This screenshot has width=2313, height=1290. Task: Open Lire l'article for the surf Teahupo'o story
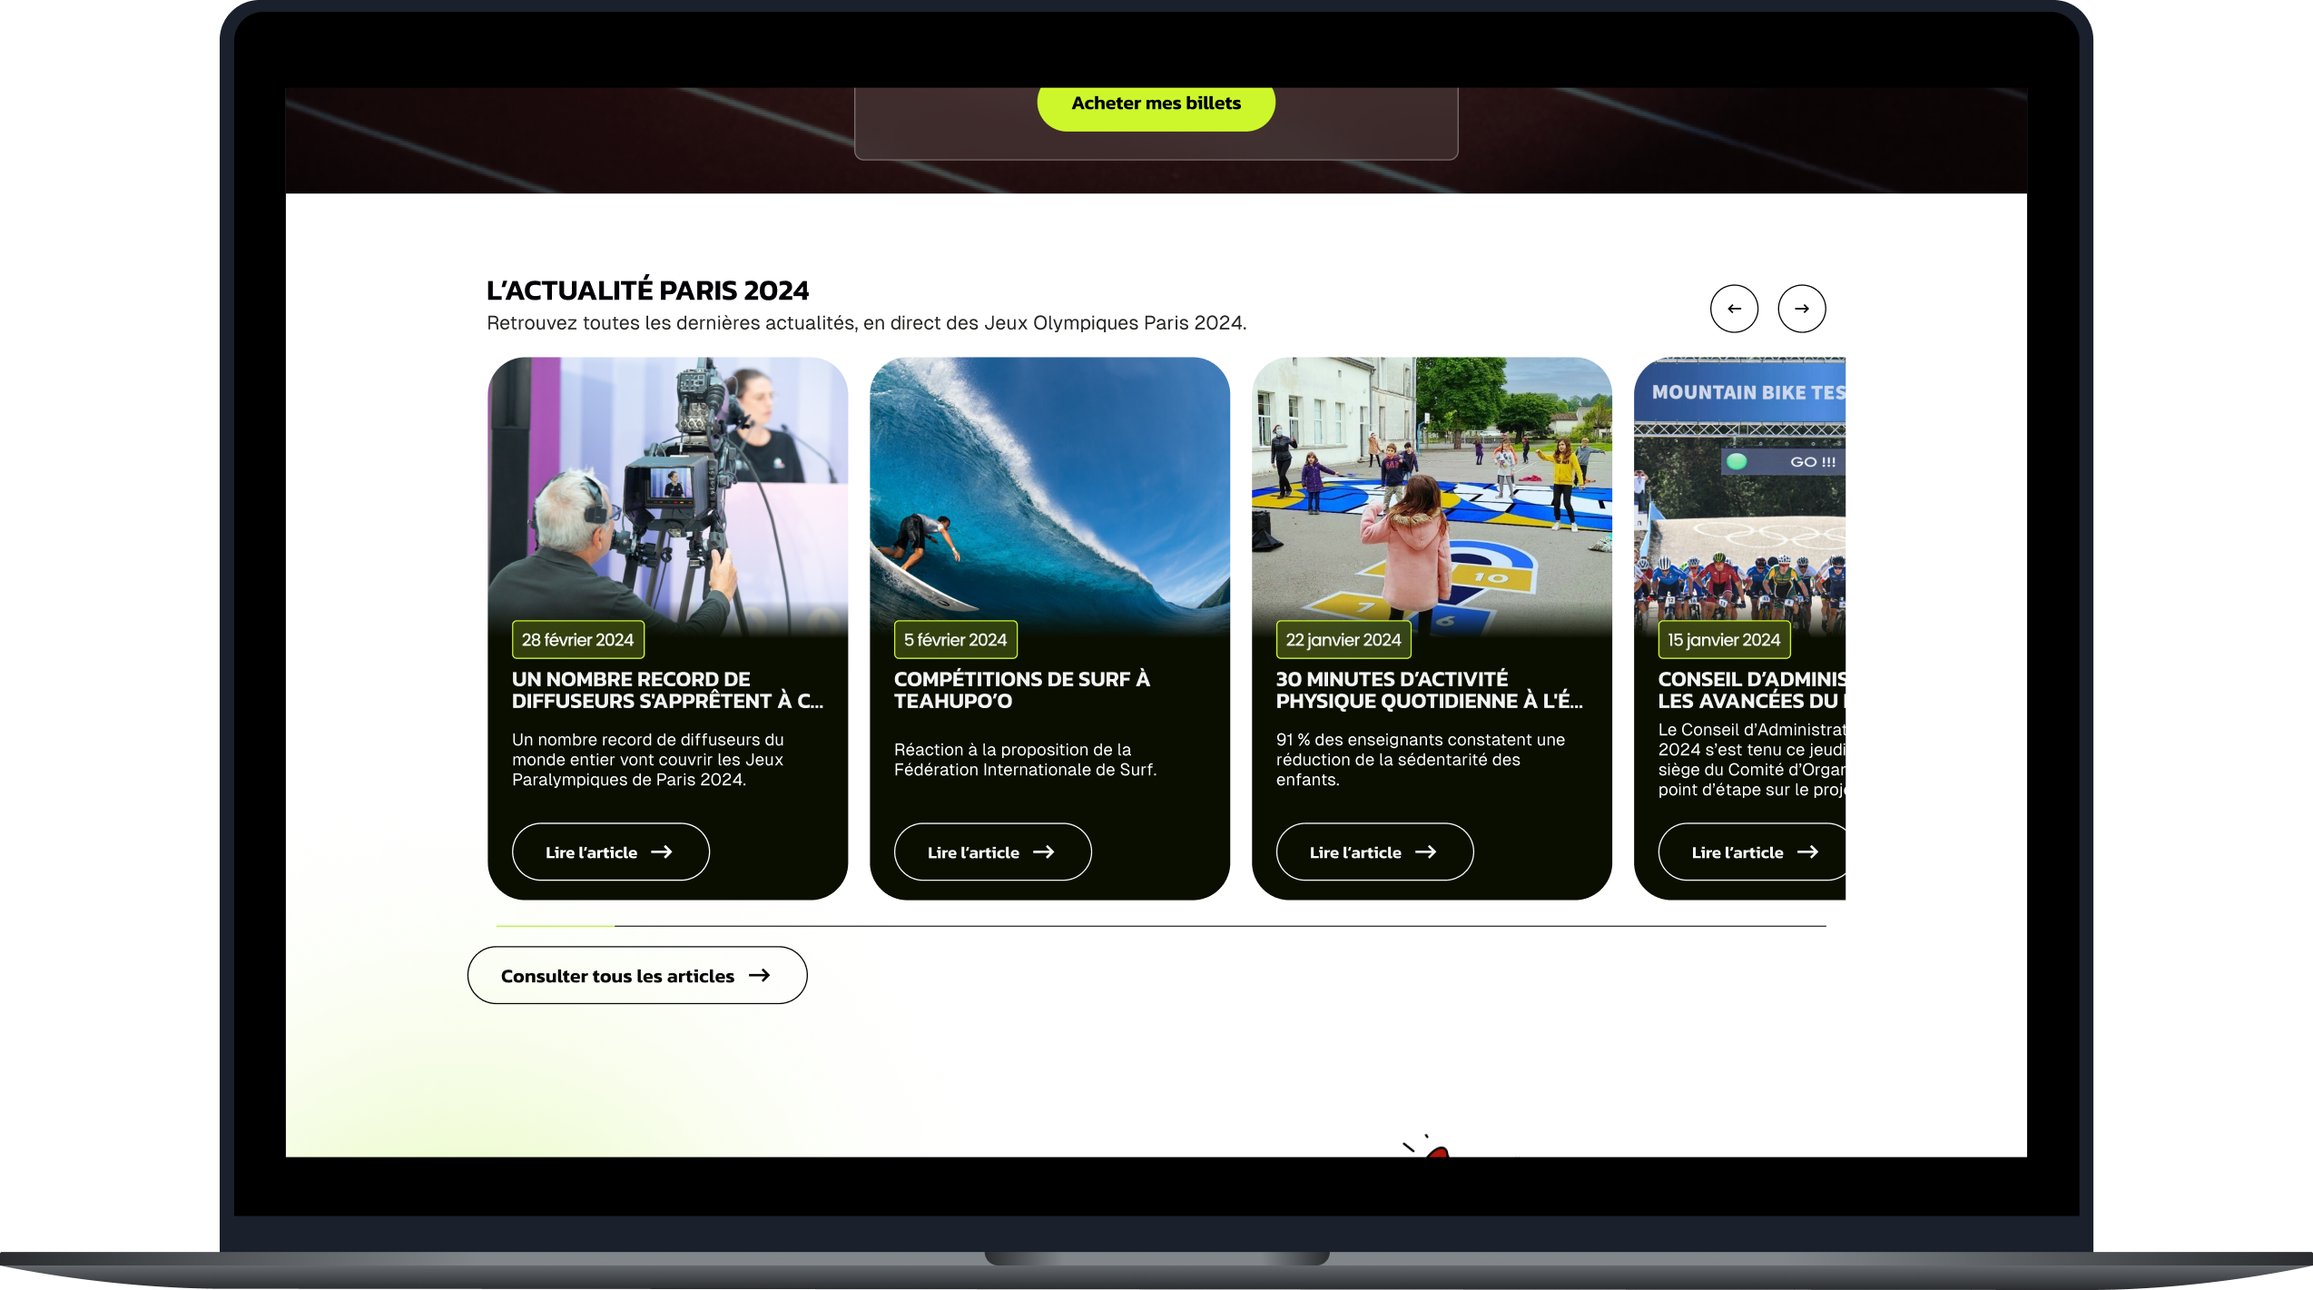click(x=992, y=852)
